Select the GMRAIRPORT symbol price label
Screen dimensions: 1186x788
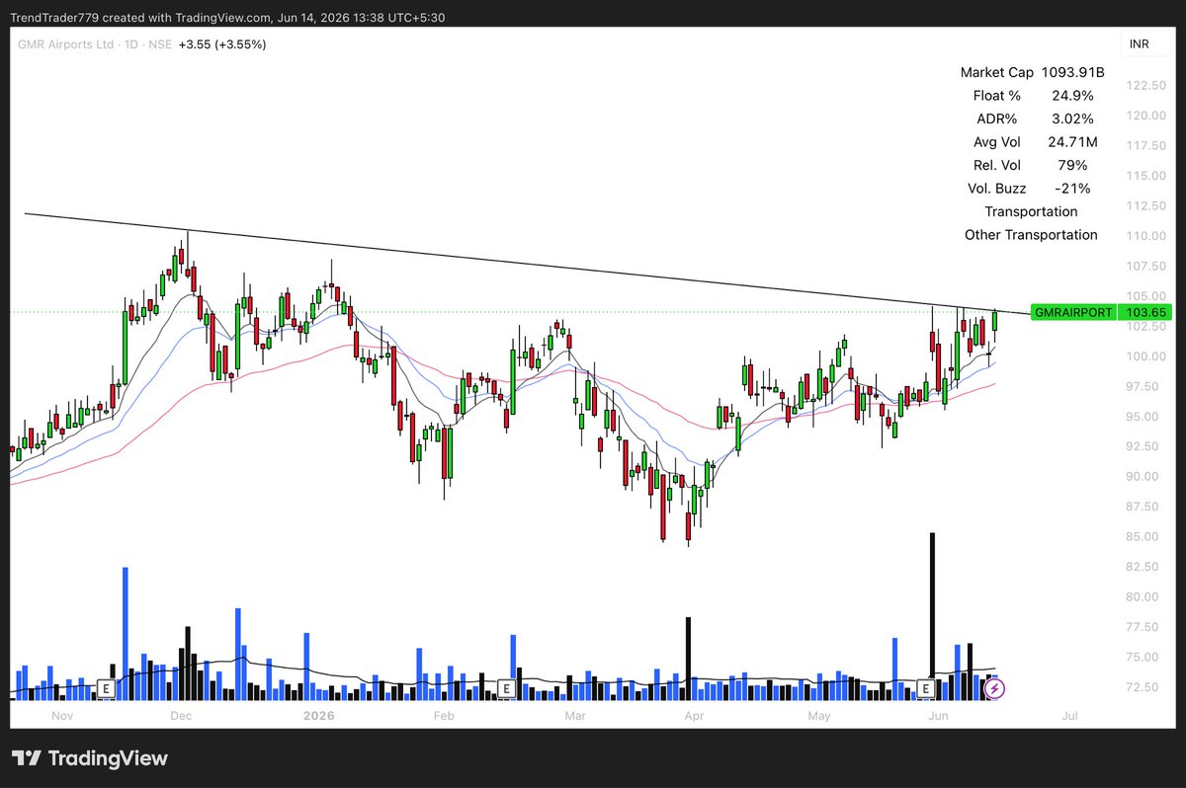pyautogui.click(x=1072, y=312)
